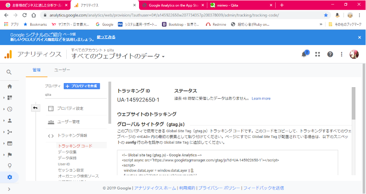Expand the Acquisition section arrow in sidebar

point(4,132)
